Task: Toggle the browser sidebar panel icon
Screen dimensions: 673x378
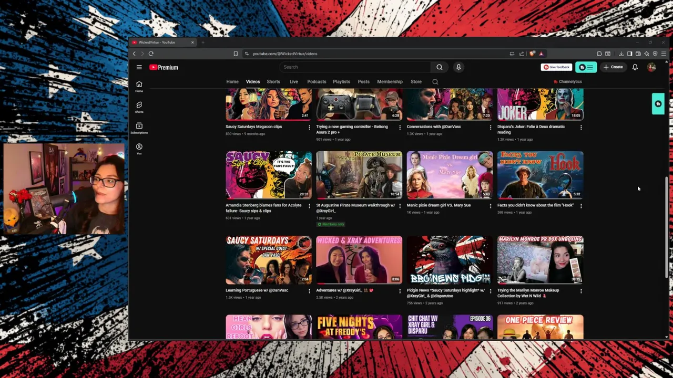Action: click(629, 54)
